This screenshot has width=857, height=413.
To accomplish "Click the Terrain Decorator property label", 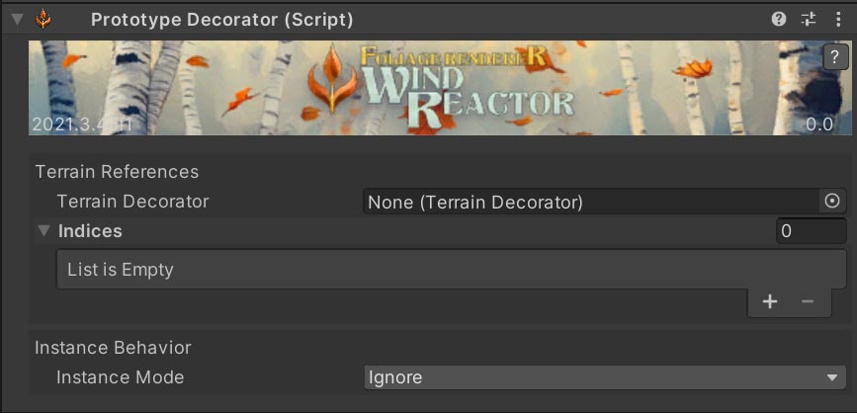I will click(x=132, y=202).
